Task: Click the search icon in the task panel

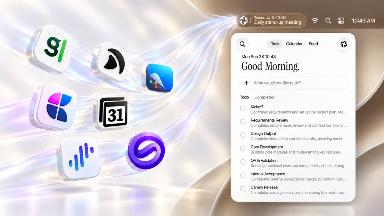Action: pos(242,44)
